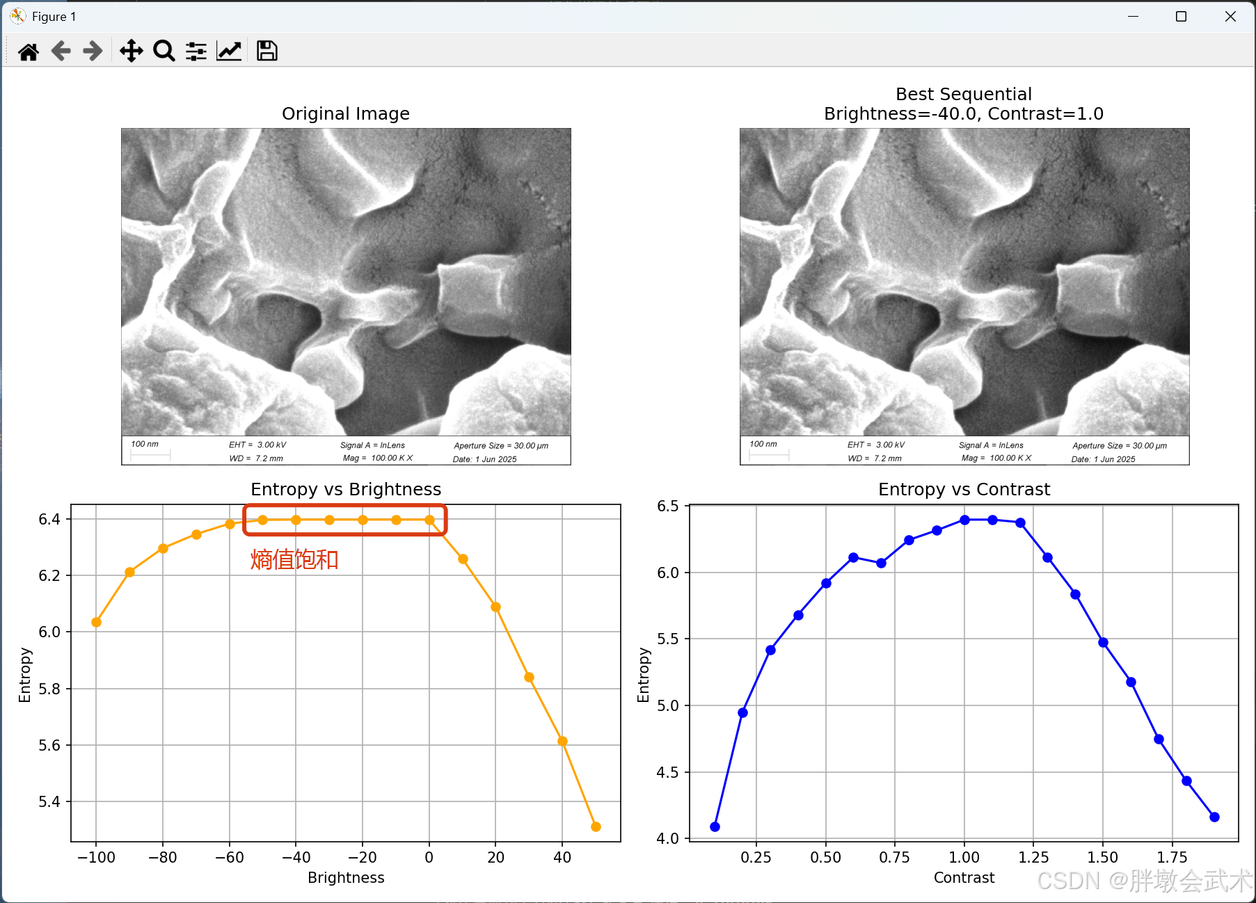This screenshot has width=1256, height=903.
Task: Reset the view with the Home icon
Action: click(29, 51)
